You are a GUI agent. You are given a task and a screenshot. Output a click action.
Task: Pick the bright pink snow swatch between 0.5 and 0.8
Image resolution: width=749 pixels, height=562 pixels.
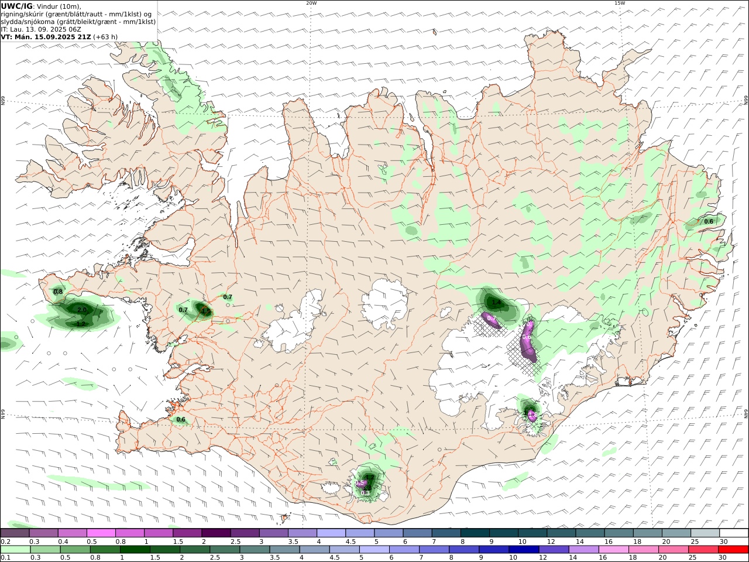pos(101,533)
